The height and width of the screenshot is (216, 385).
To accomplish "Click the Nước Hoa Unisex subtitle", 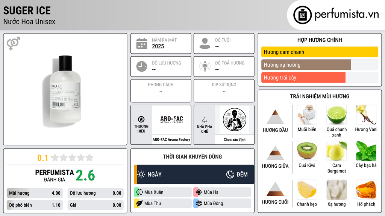I will pyautogui.click(x=29, y=21).
